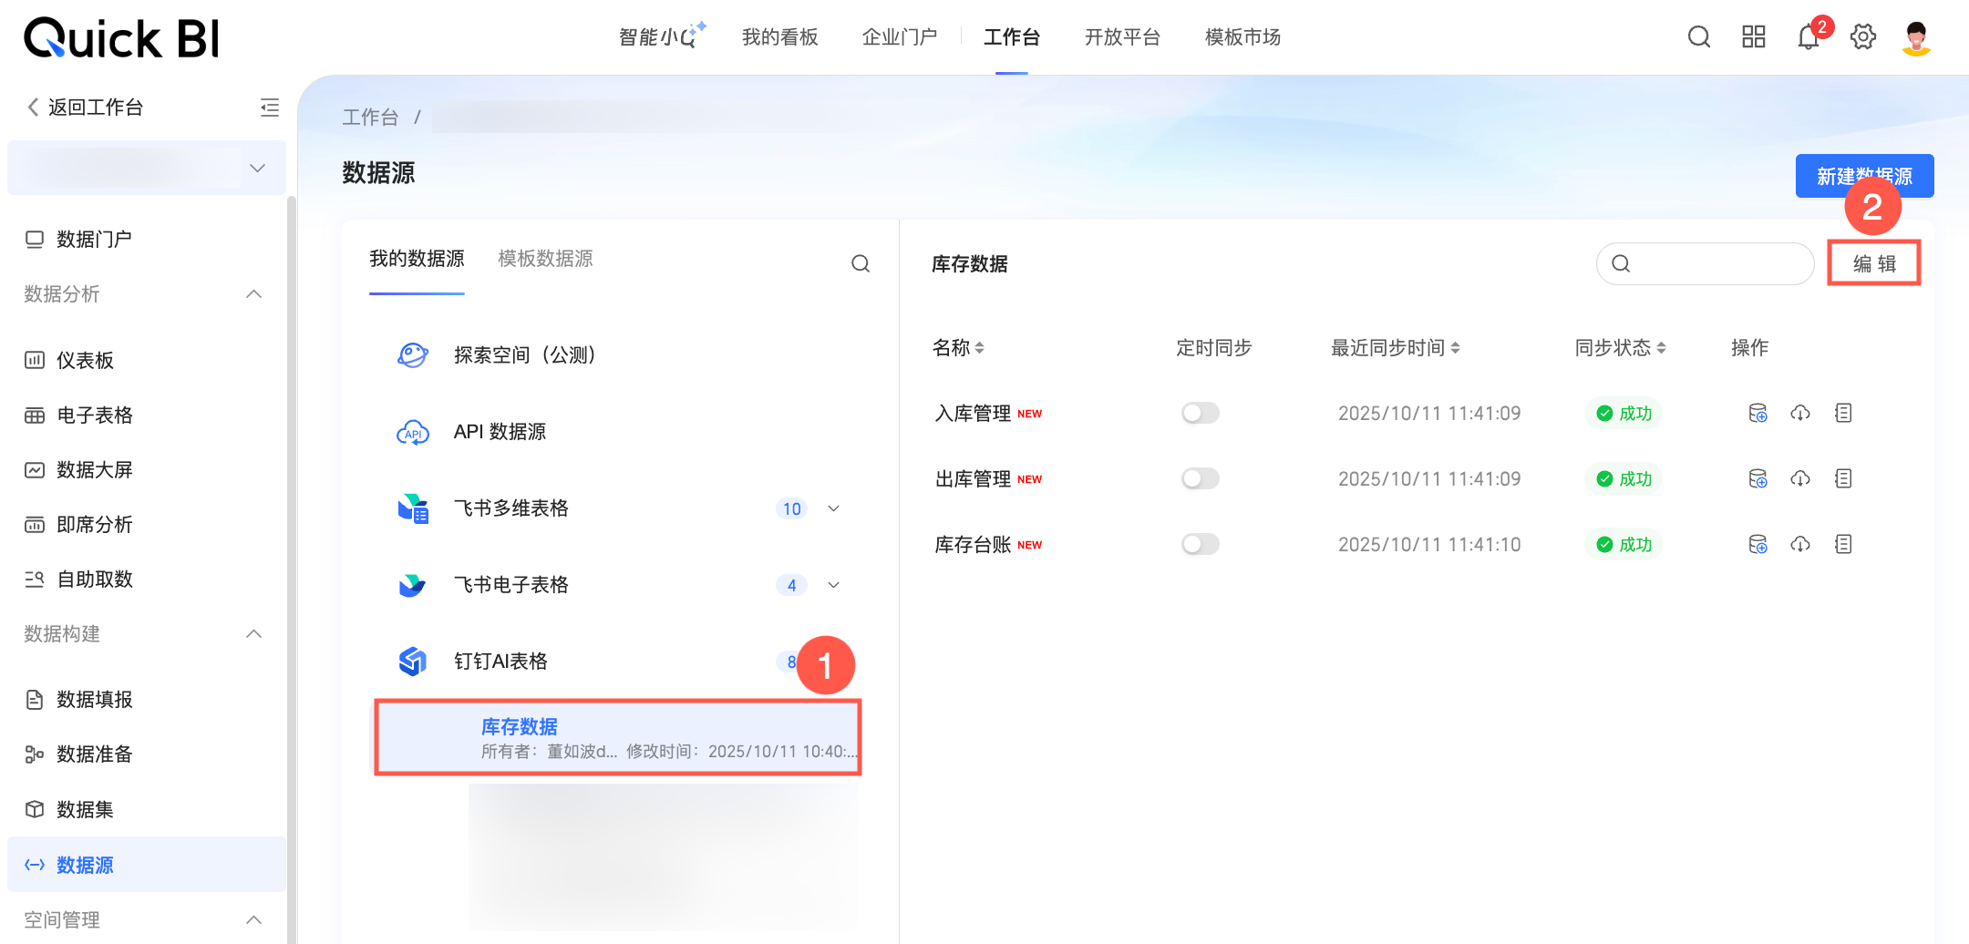The height and width of the screenshot is (944, 1969).
Task: Open details list icon for 出库管理
Action: pyautogui.click(x=1843, y=479)
